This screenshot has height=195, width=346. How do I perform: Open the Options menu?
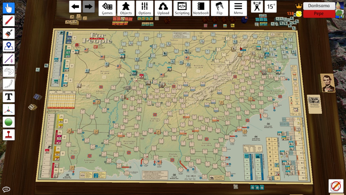click(145, 8)
